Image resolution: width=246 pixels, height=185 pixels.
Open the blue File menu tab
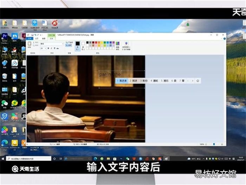point(30,38)
